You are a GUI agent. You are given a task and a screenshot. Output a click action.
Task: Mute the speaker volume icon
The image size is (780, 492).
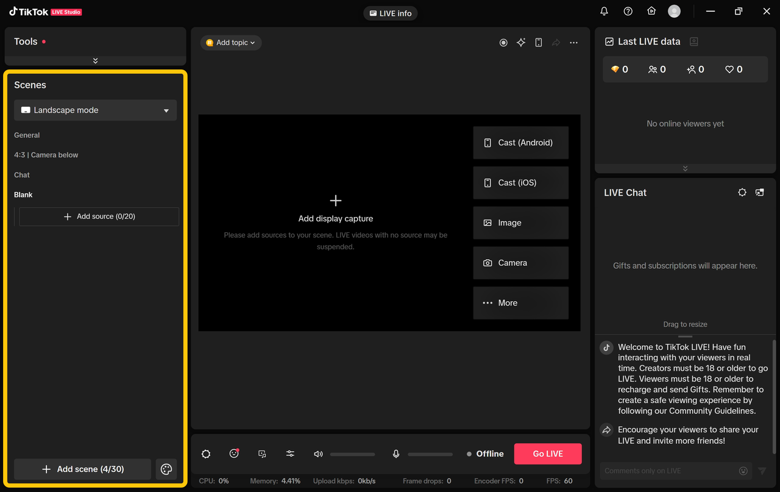(318, 454)
